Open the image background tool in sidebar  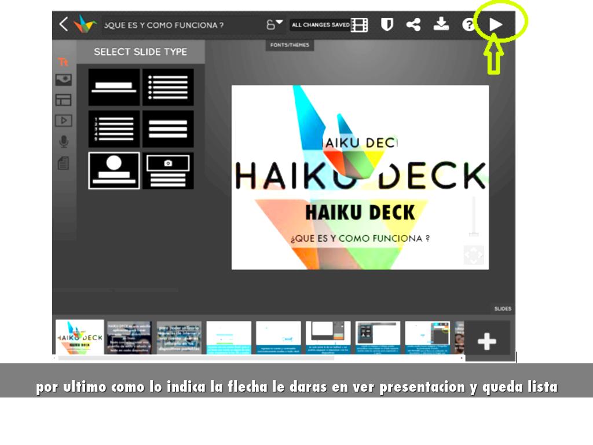(x=63, y=80)
